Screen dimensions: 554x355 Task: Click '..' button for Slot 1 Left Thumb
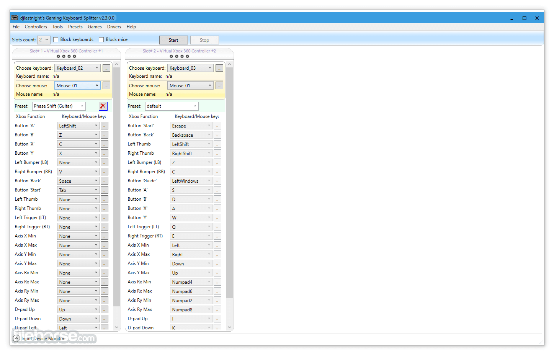(105, 199)
